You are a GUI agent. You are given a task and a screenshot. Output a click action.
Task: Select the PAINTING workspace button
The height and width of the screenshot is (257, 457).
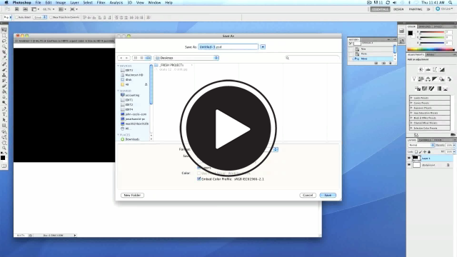416,9
